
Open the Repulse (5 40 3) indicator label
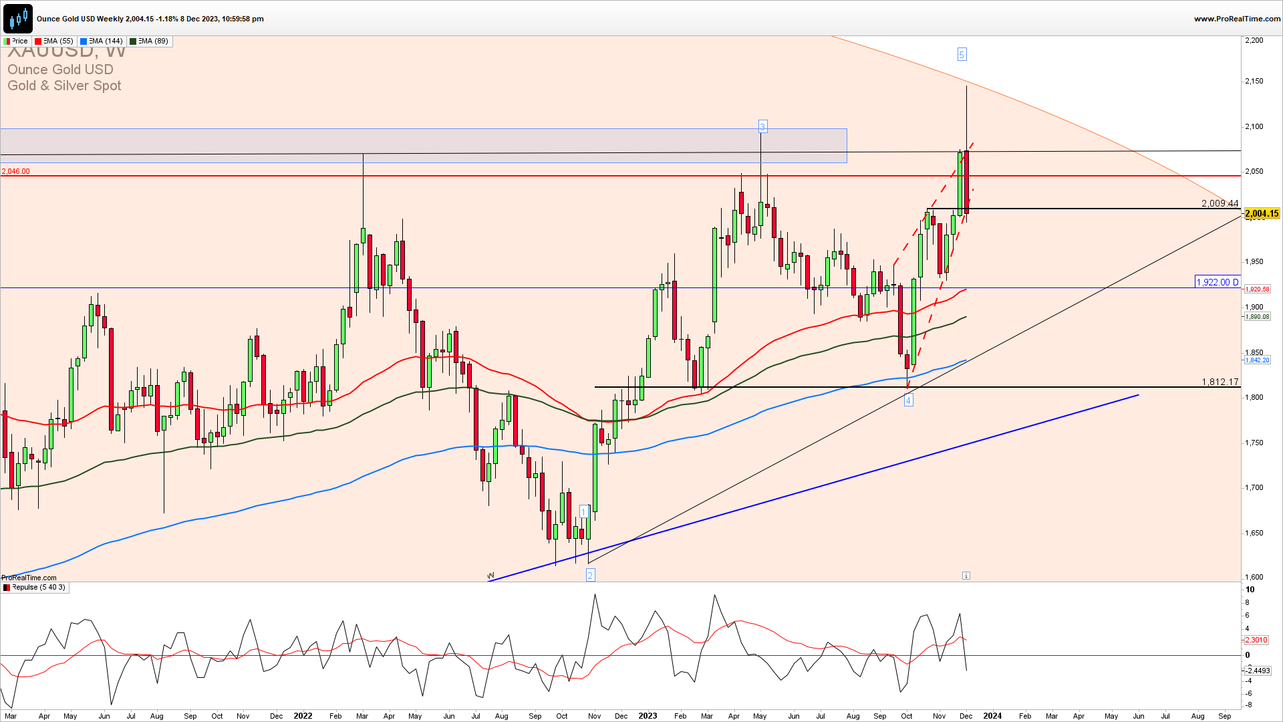[39, 588]
